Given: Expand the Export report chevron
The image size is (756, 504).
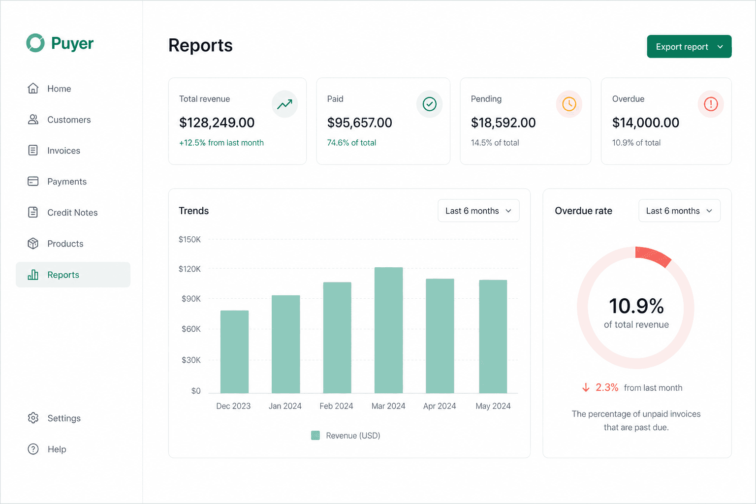Looking at the screenshot, I should click(x=720, y=47).
